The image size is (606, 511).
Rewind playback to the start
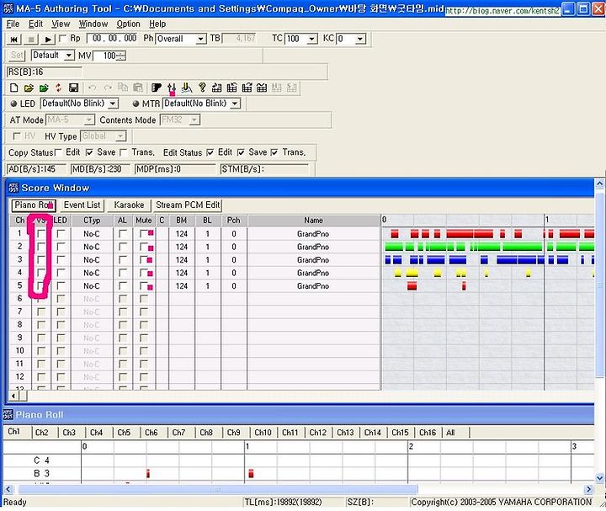[x=14, y=39]
